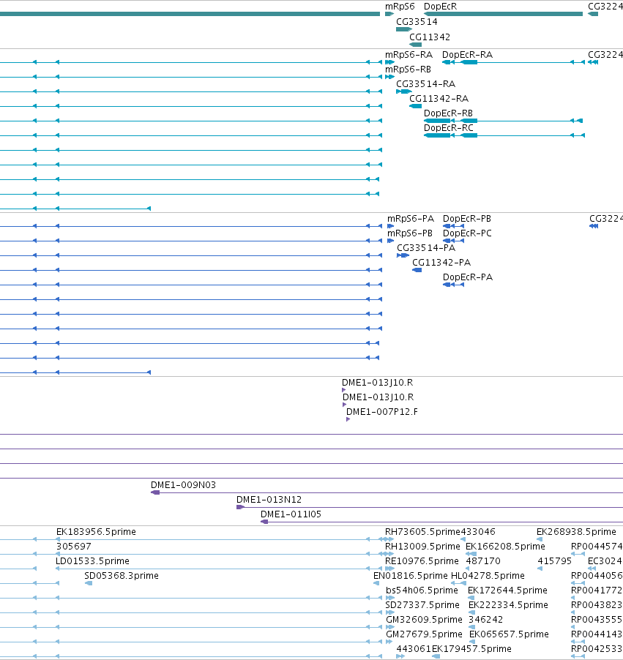Click transcript mRpS6-RB label
Viewport: 623px width, 660px height.
point(408,70)
